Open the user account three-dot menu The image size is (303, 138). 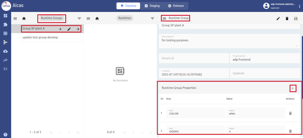(300, 6)
